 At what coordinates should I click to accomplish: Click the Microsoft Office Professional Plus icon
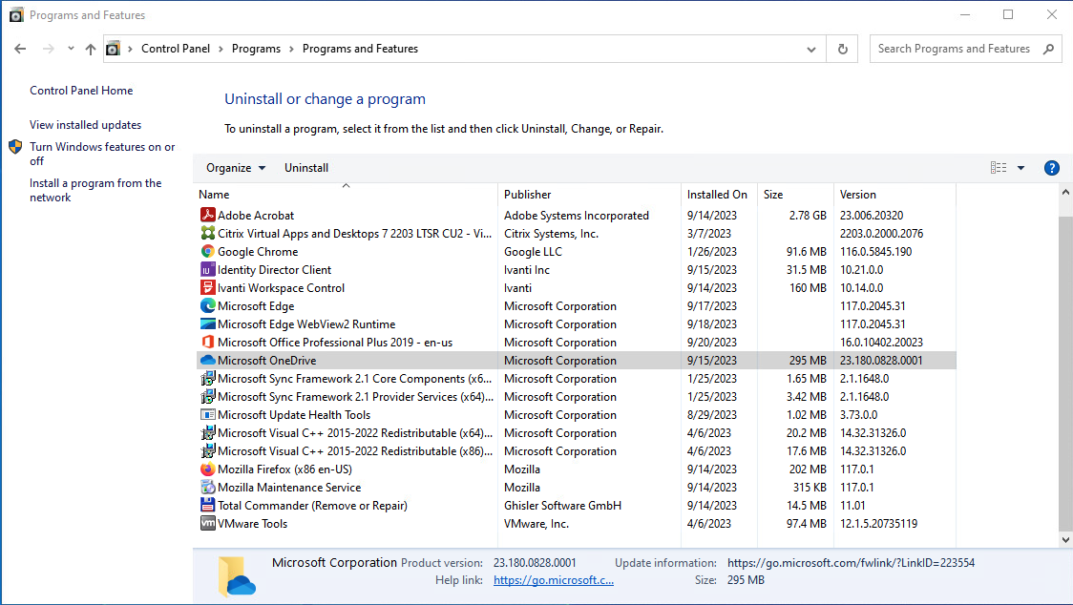[x=207, y=343]
